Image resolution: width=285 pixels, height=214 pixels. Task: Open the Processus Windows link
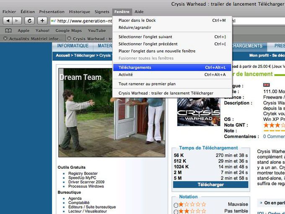(86, 186)
